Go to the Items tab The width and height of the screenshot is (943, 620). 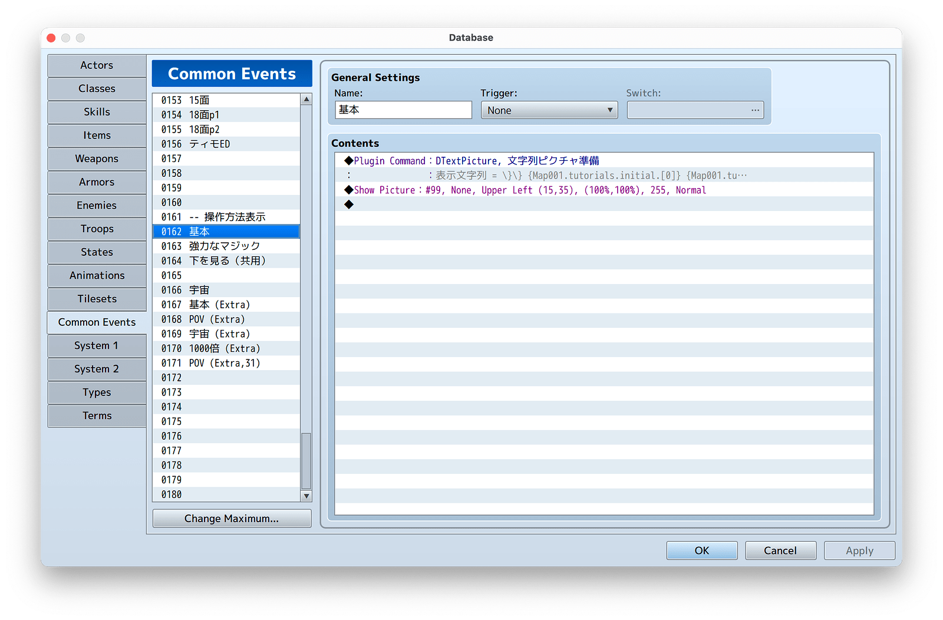(x=97, y=136)
